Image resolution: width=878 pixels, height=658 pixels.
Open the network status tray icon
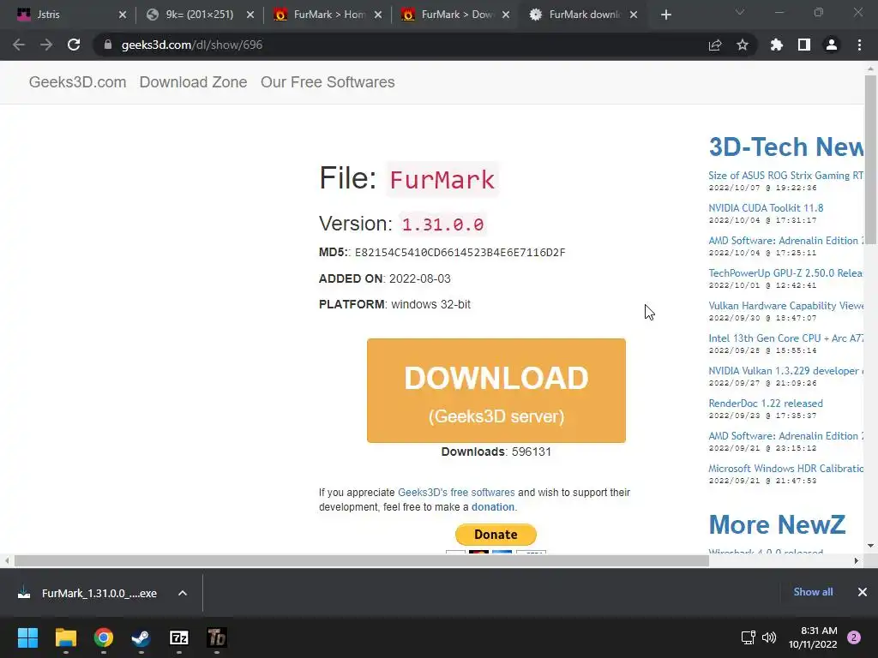click(748, 637)
